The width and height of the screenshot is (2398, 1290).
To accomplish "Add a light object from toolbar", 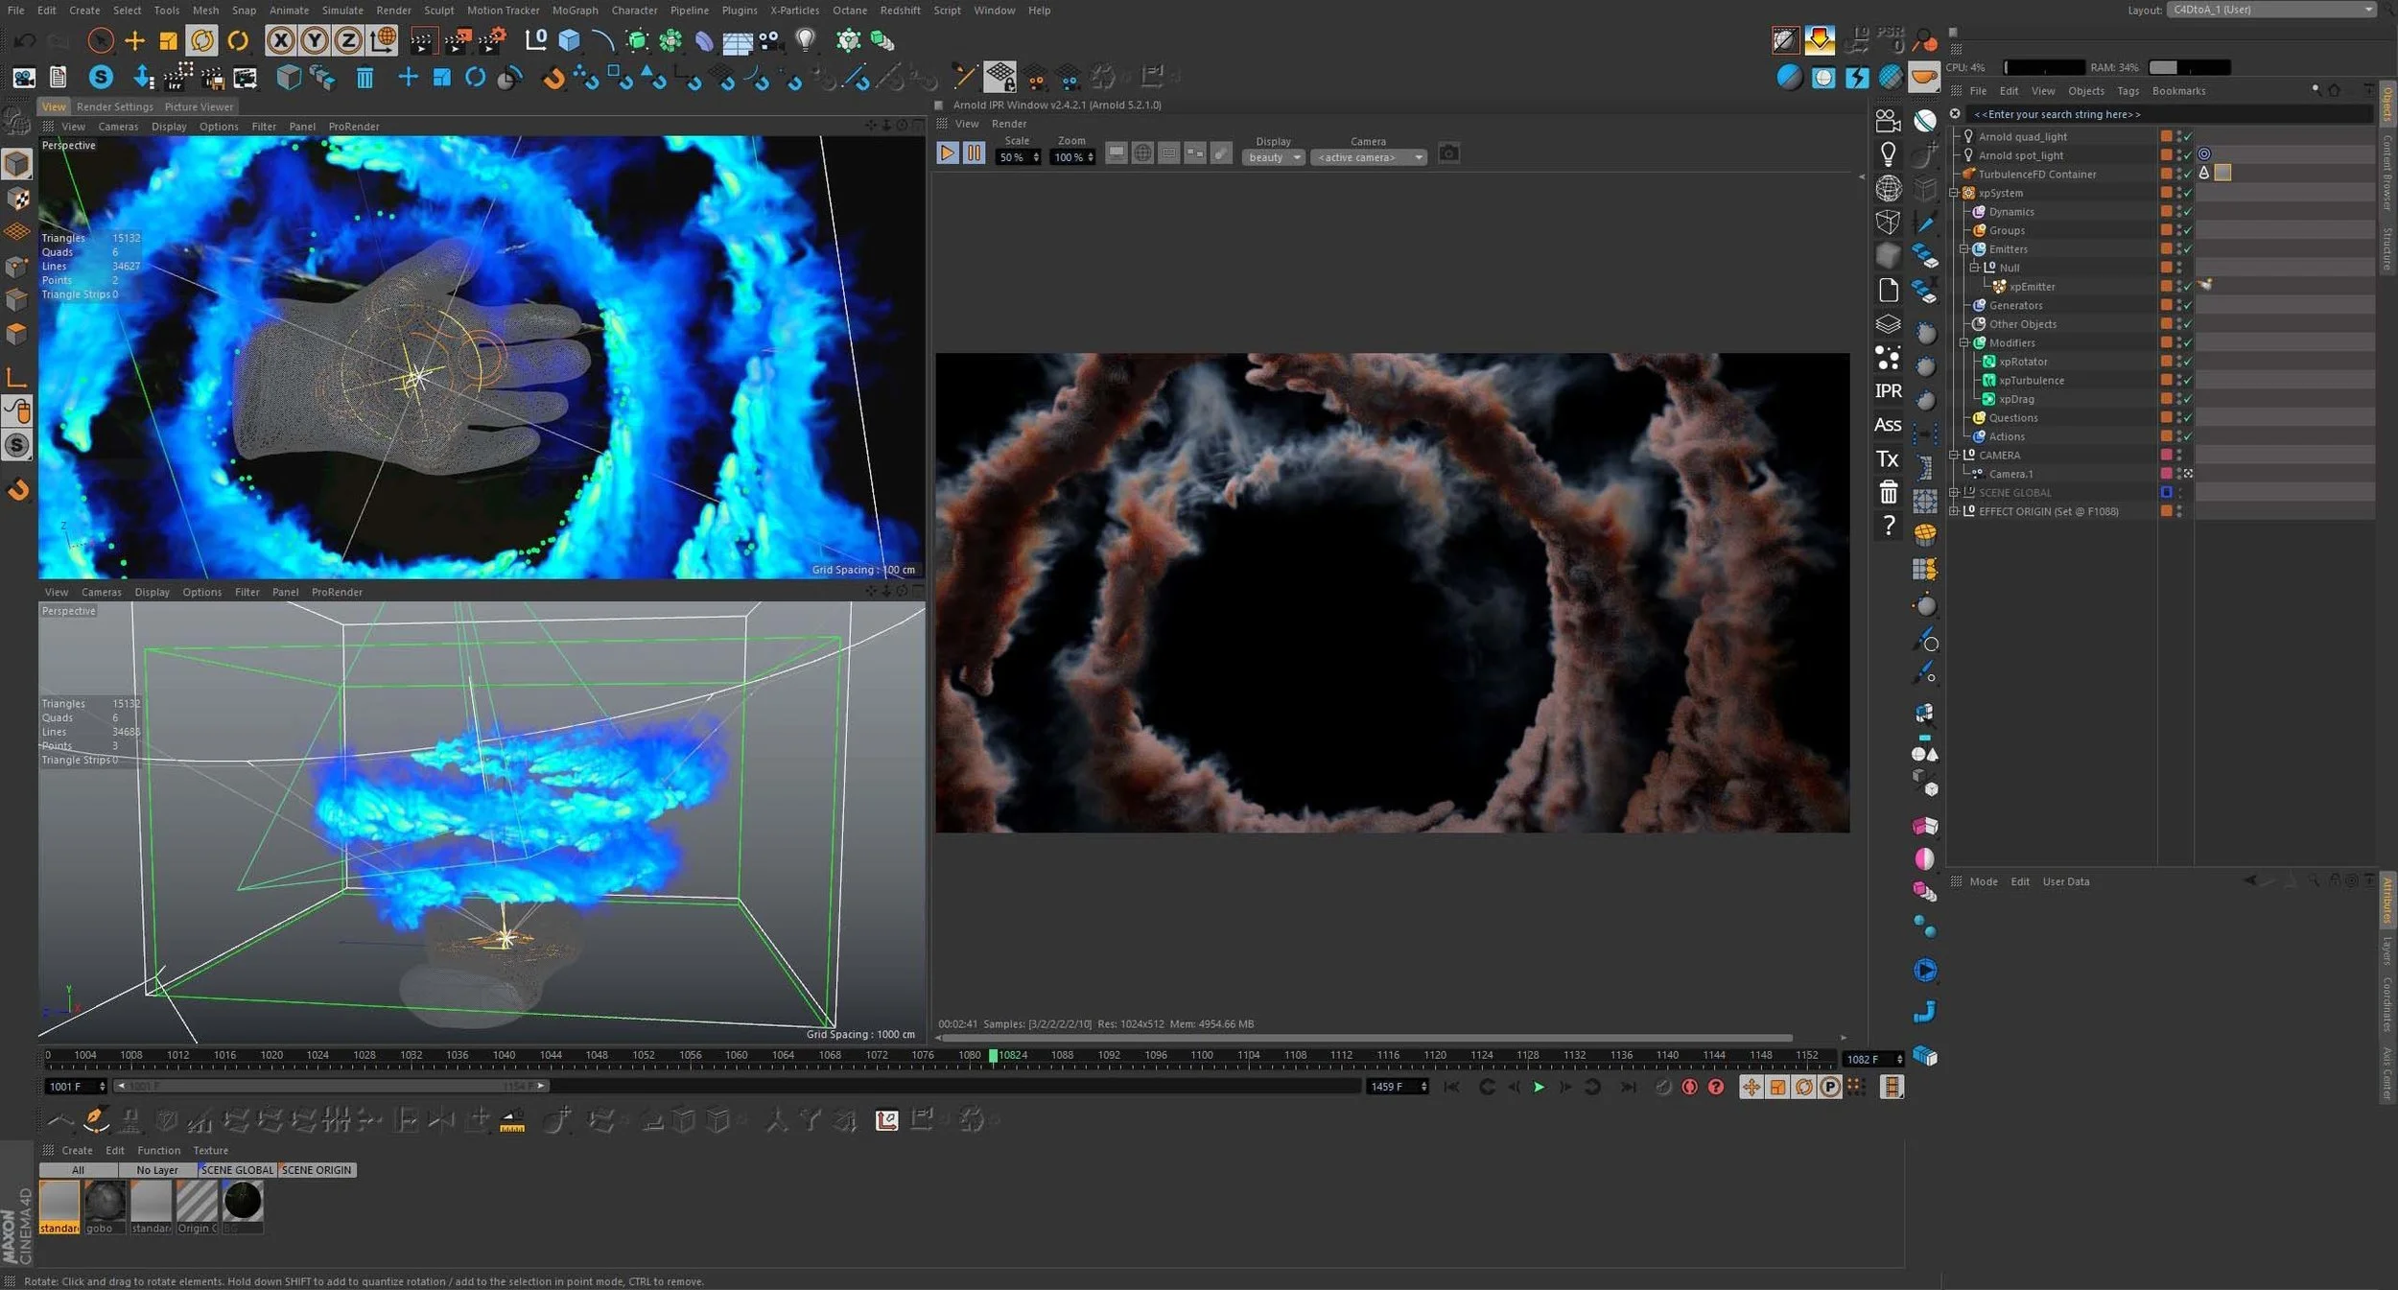I will (806, 40).
